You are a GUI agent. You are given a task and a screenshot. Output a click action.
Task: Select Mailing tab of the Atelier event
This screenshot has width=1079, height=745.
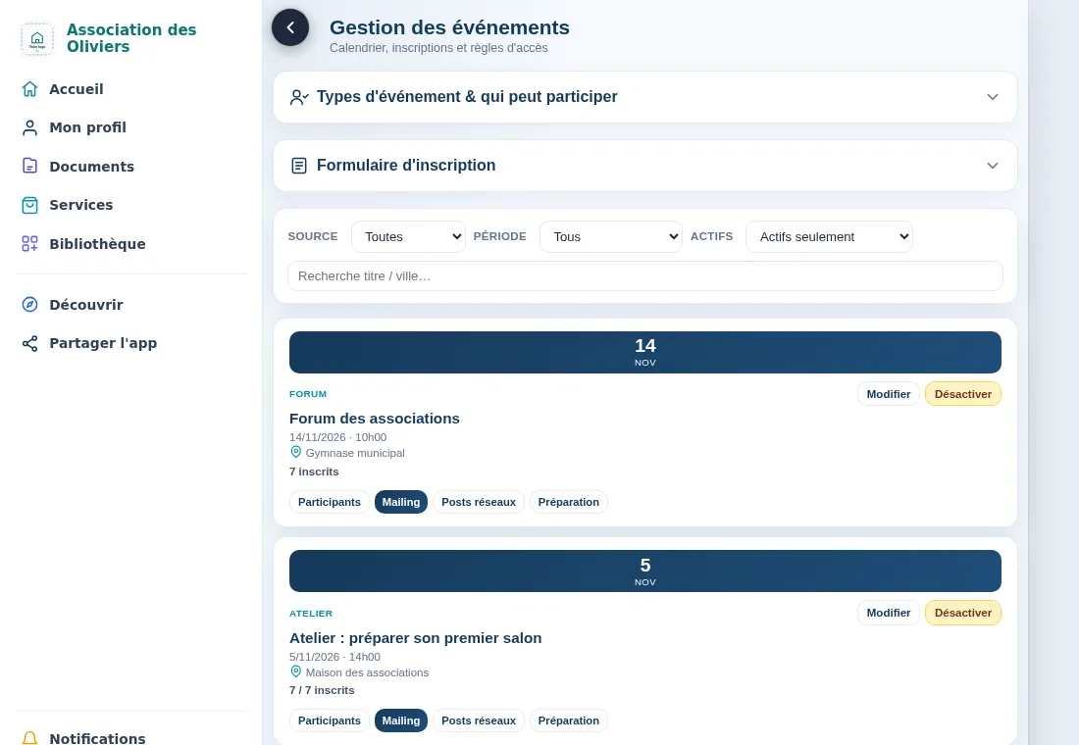400,720
